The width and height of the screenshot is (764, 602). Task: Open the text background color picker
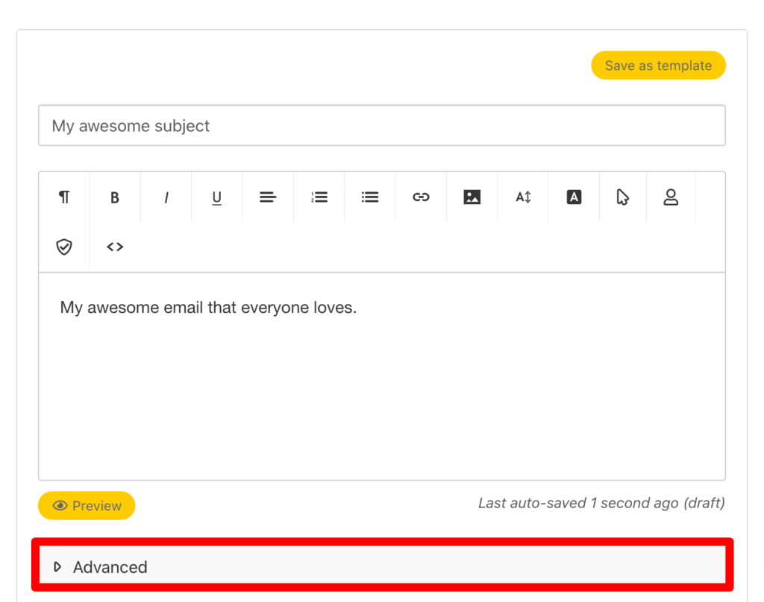(x=574, y=197)
